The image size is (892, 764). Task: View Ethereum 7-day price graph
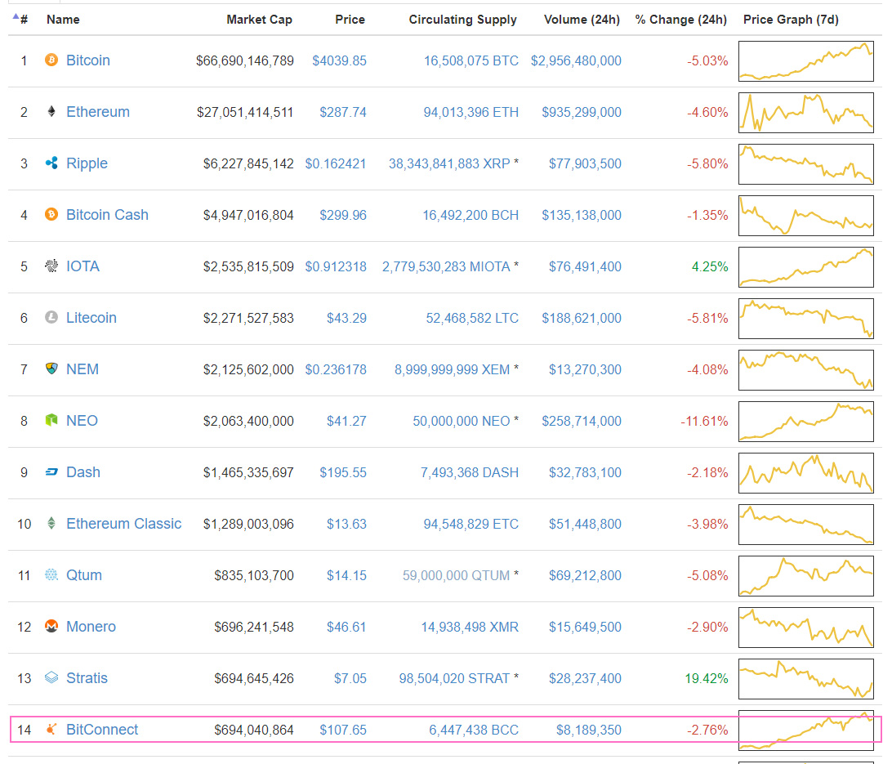click(805, 113)
